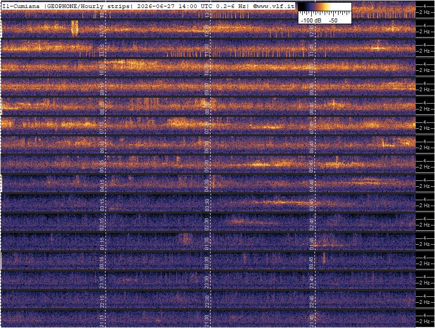Click the 21:45 time marker
This screenshot has height=328, width=435.
click(311, 321)
